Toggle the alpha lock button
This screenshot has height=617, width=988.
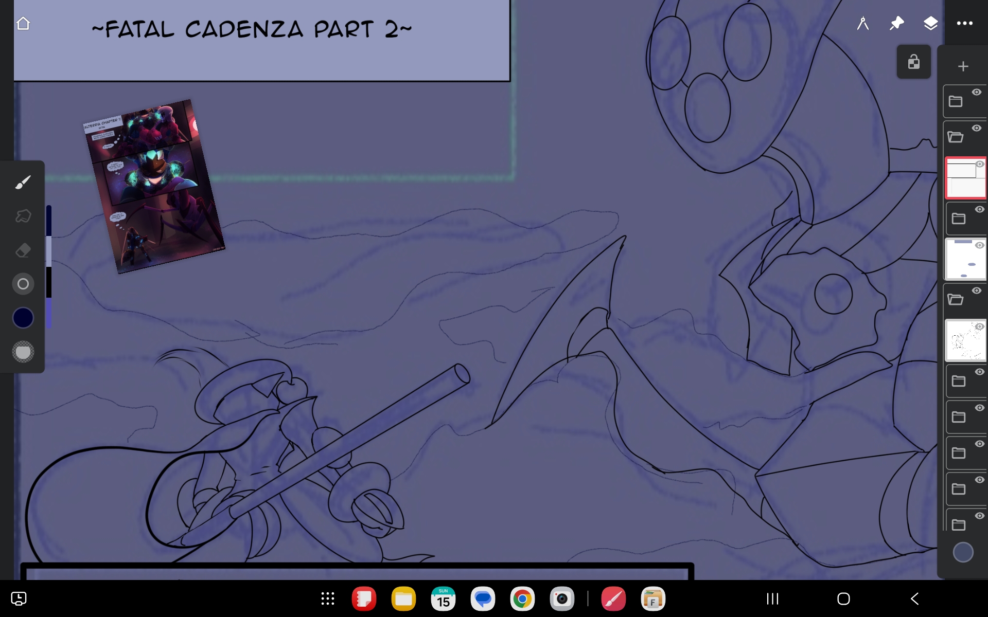tap(913, 62)
